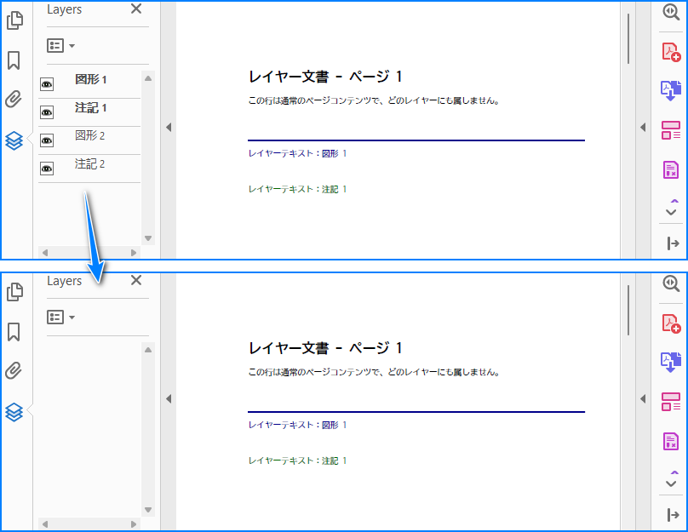The width and height of the screenshot is (688, 532).
Task: Collapse right tools pane divider arrow, bottom window
Action: coord(643,398)
